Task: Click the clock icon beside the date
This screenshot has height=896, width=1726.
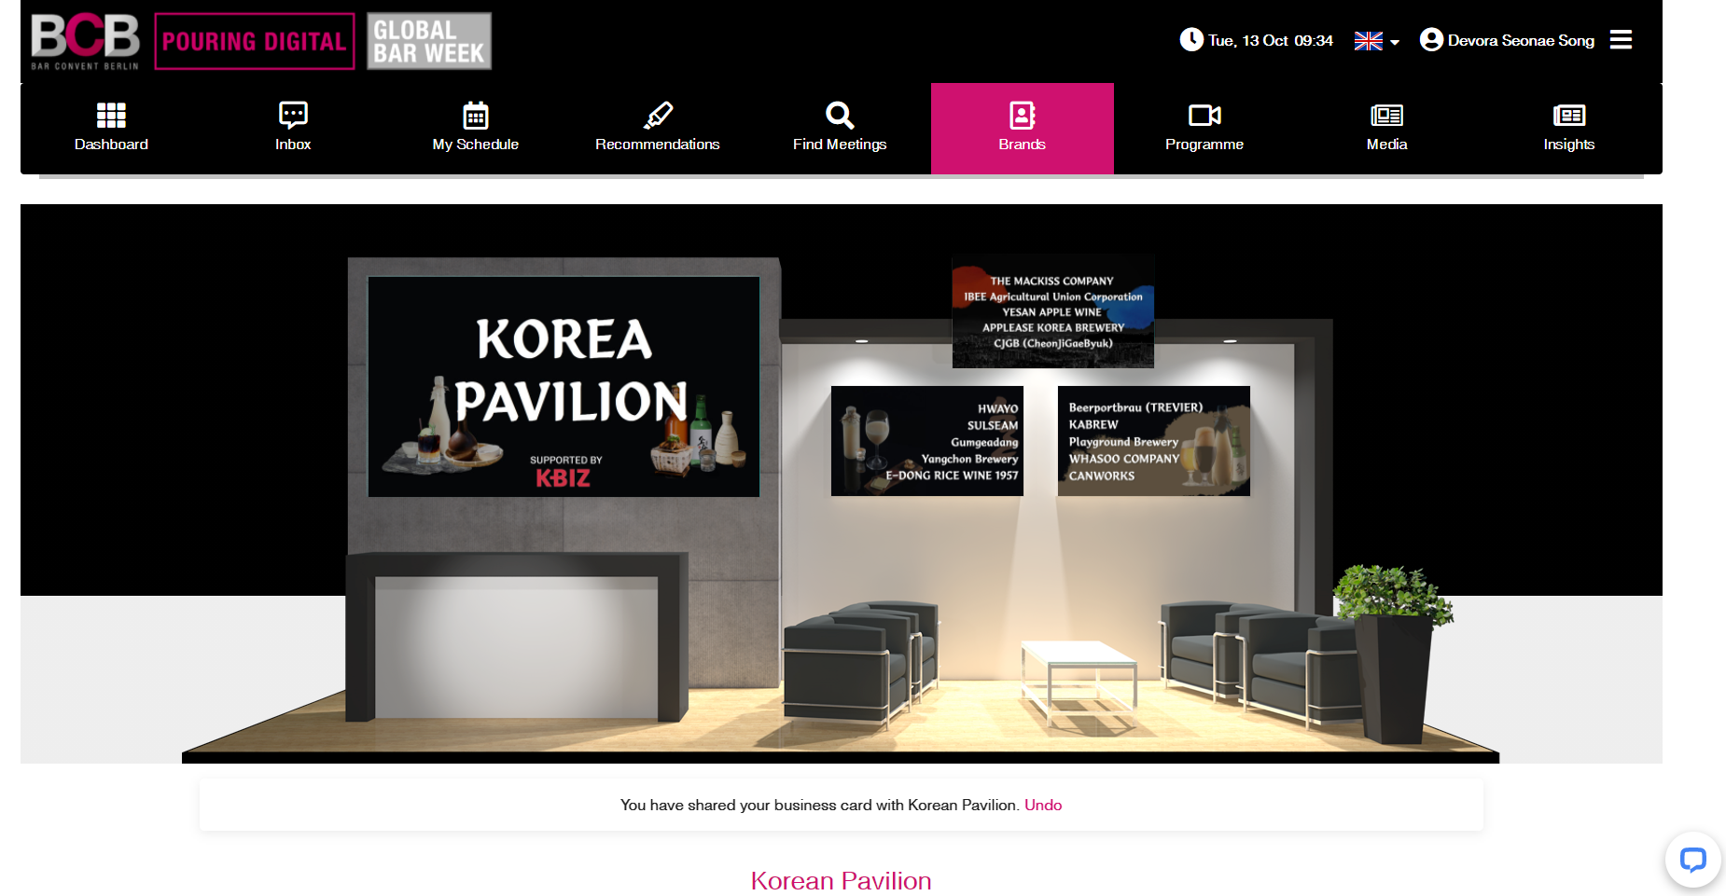Action: pyautogui.click(x=1191, y=39)
